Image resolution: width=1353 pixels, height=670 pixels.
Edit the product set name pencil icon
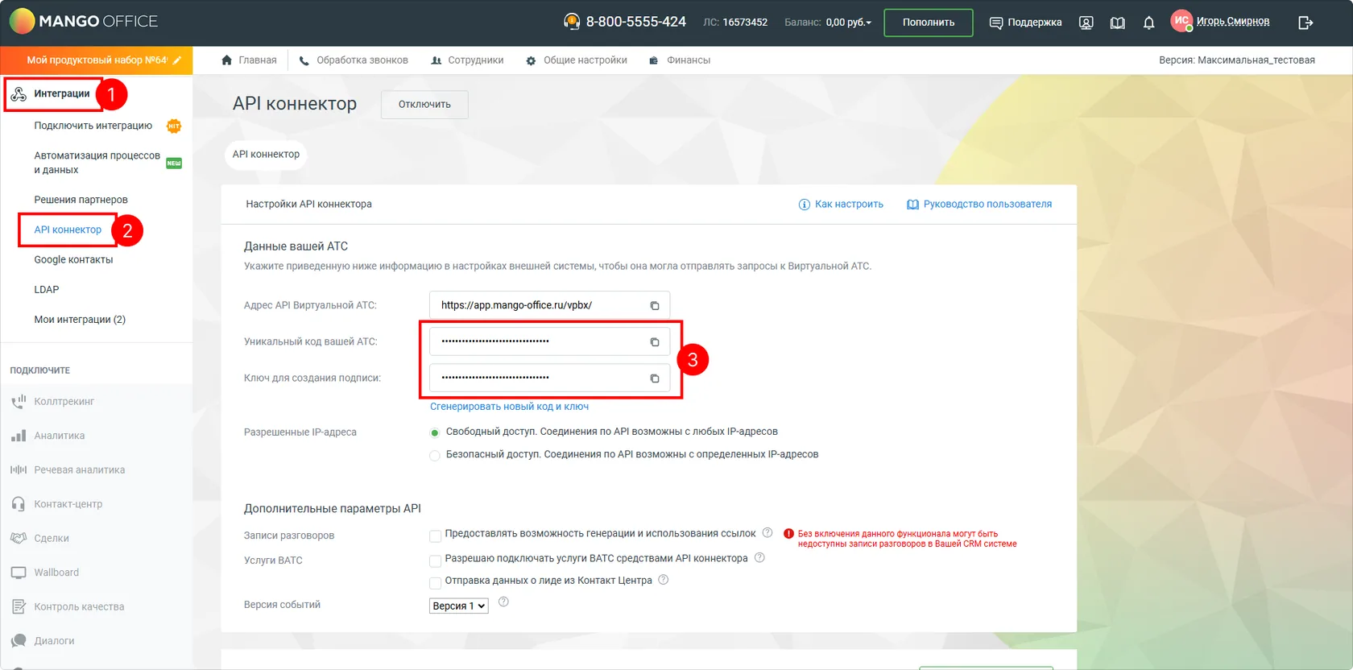pyautogui.click(x=177, y=60)
